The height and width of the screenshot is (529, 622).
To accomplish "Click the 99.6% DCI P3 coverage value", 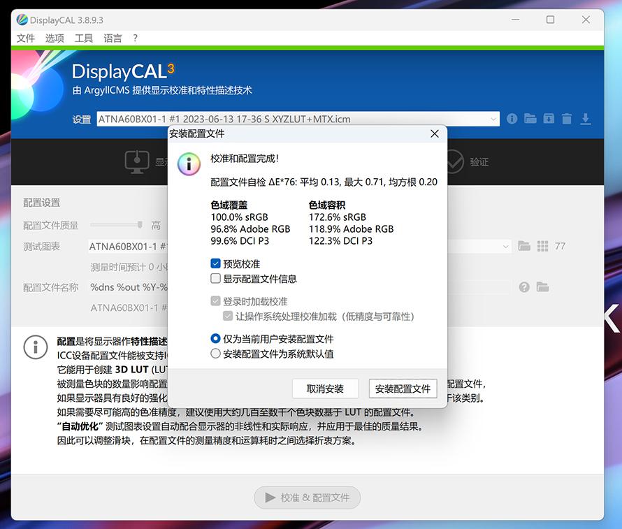I will [x=240, y=240].
